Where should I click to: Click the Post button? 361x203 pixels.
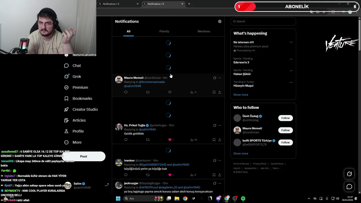pos(83,156)
